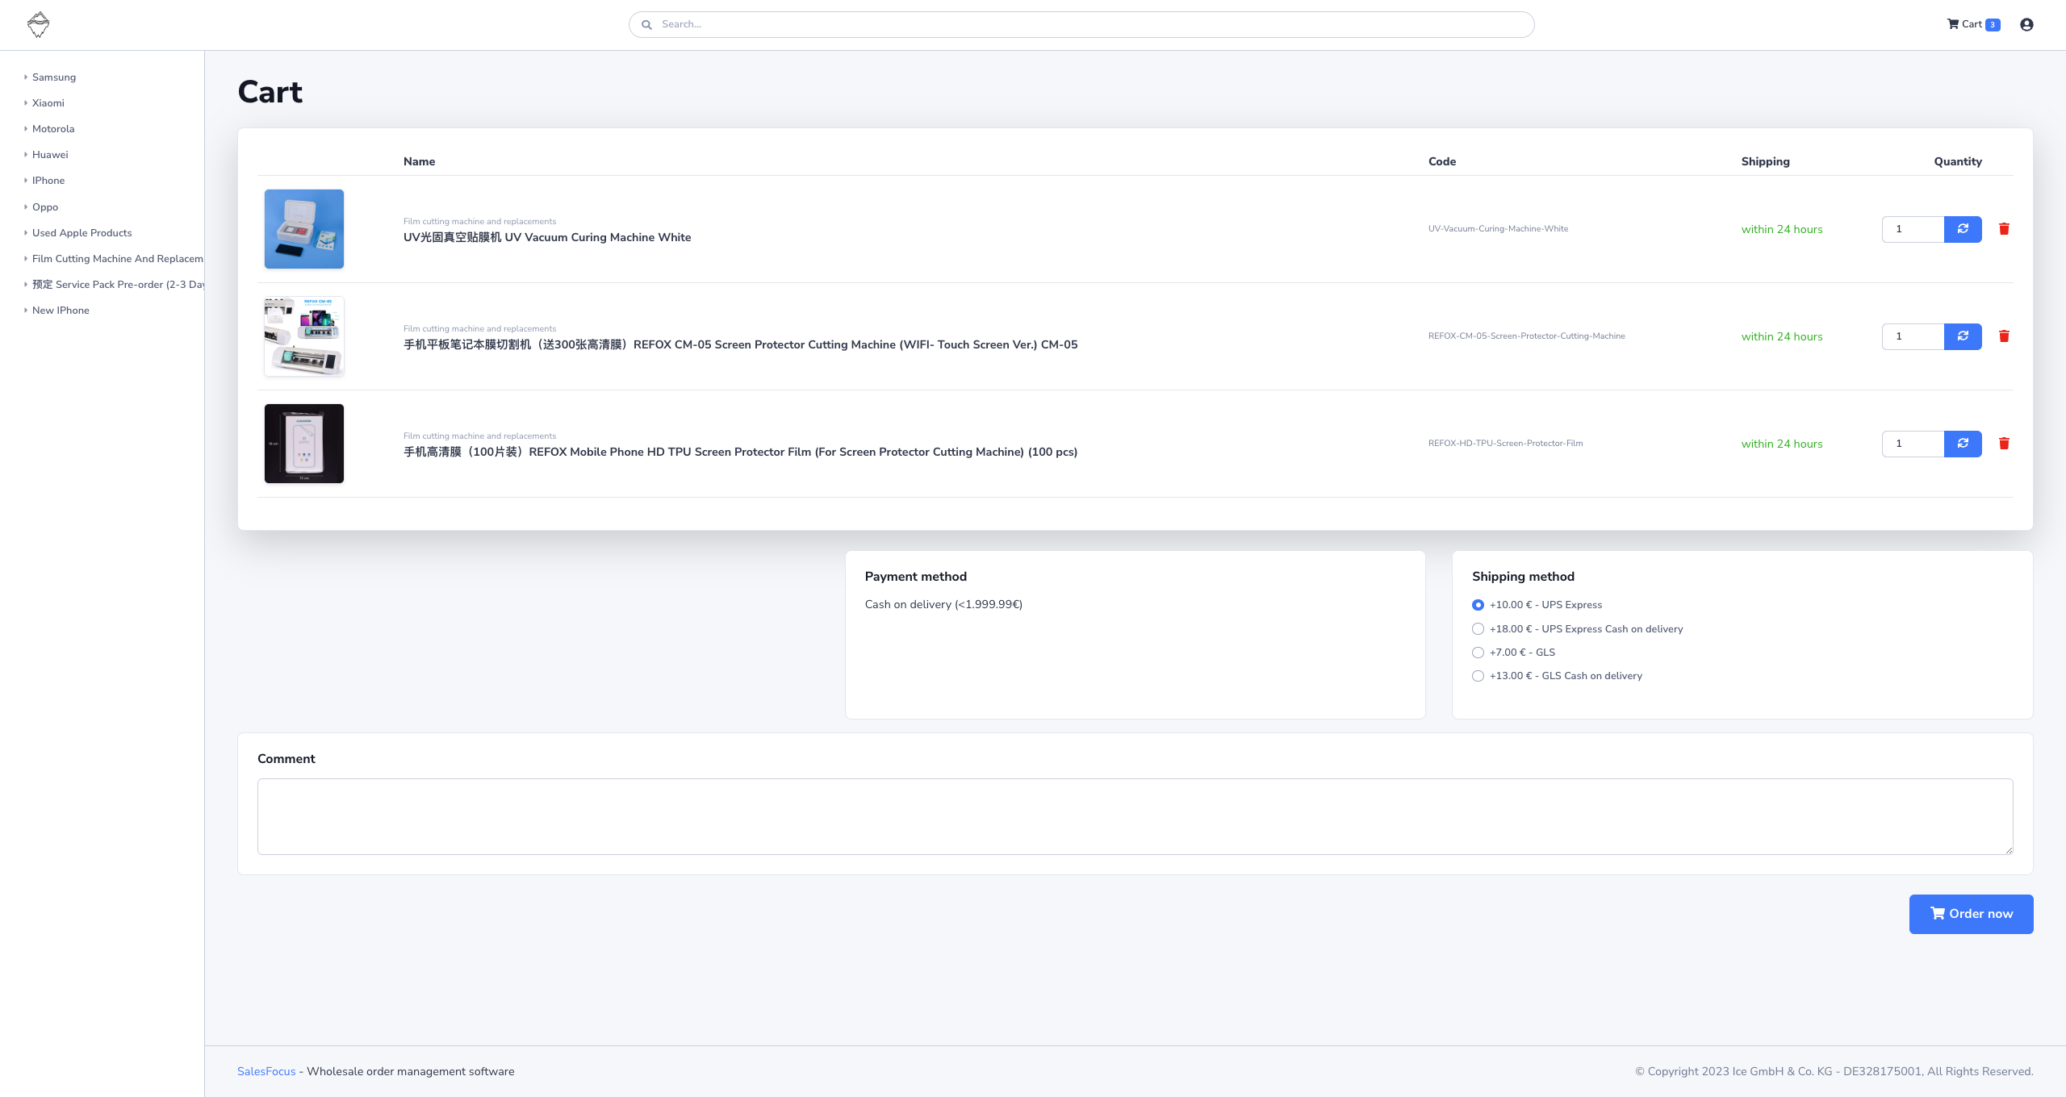The image size is (2066, 1097).
Task: Refresh quantity for UV Vacuum Curing Machine
Action: 1963,229
